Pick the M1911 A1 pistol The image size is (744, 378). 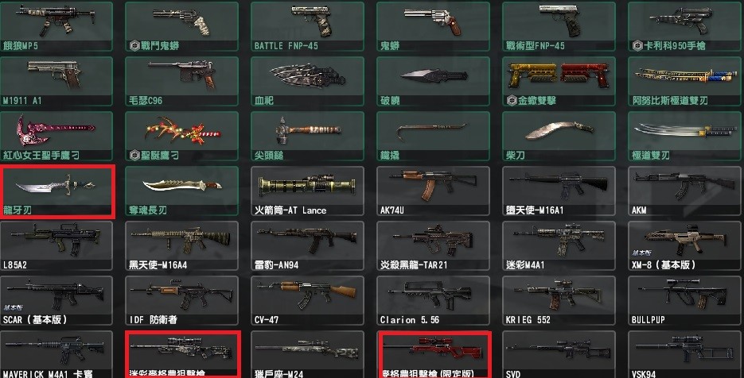[x=56, y=81]
